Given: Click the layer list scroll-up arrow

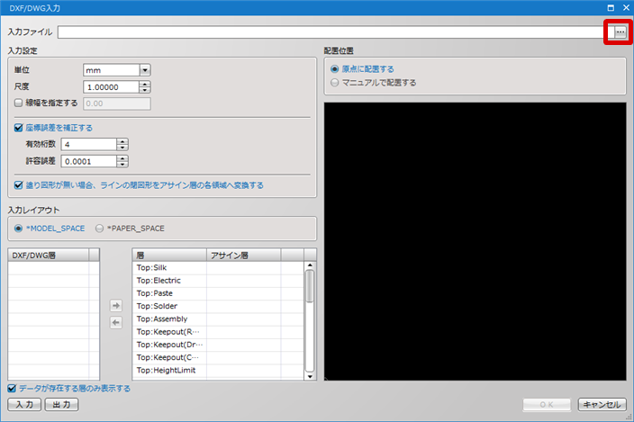Looking at the screenshot, I should 310,265.
